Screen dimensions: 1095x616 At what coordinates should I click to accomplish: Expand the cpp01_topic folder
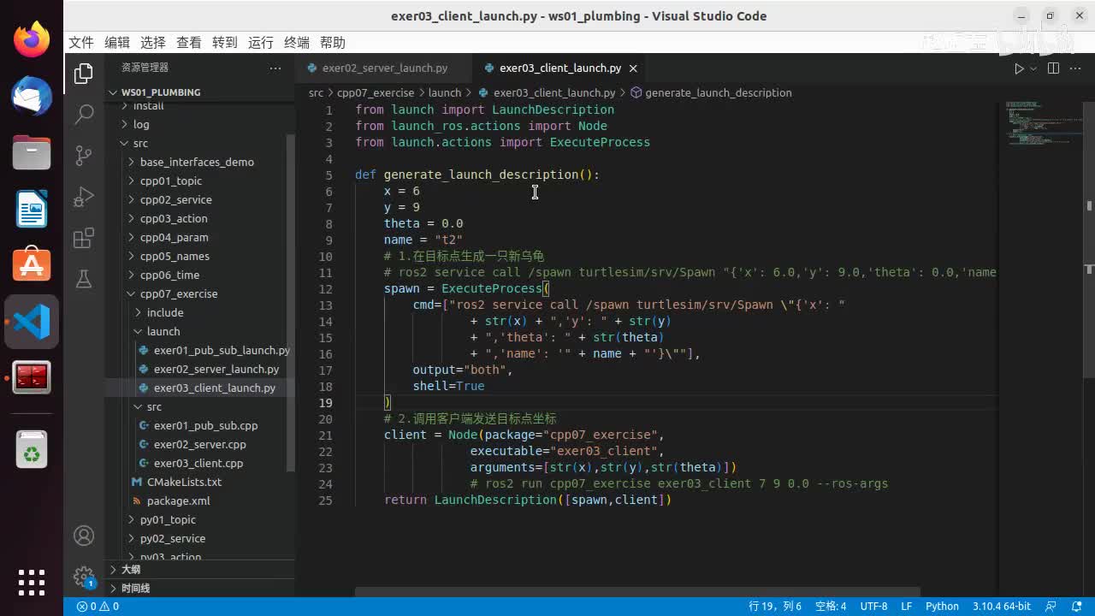170,181
